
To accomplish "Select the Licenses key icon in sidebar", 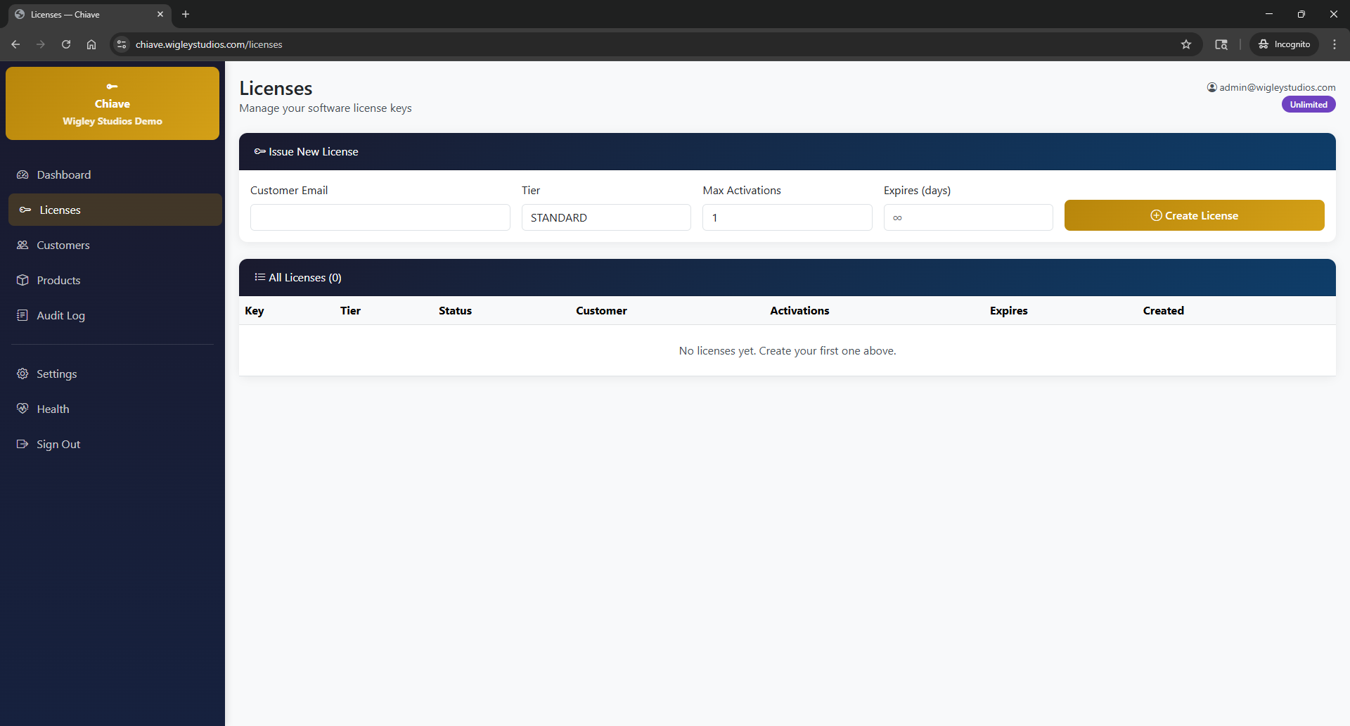I will click(25, 210).
